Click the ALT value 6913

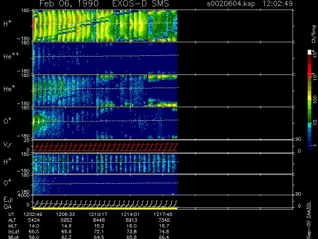(x=132, y=220)
